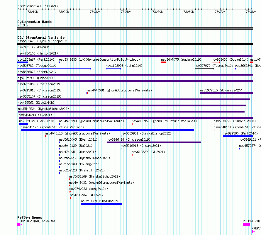
Task: Click the long blue nsv4041170 bar
Action: coord(107,130)
